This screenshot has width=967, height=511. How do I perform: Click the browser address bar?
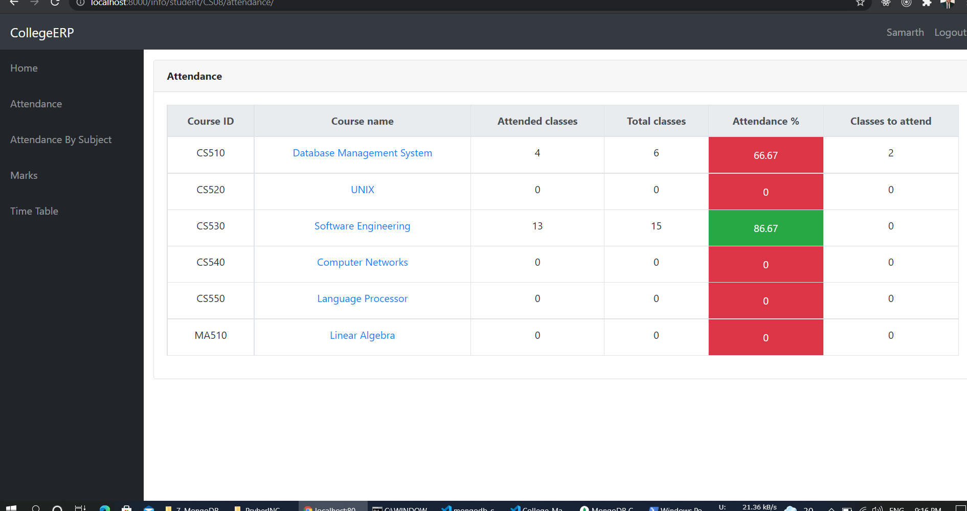[307, 3]
